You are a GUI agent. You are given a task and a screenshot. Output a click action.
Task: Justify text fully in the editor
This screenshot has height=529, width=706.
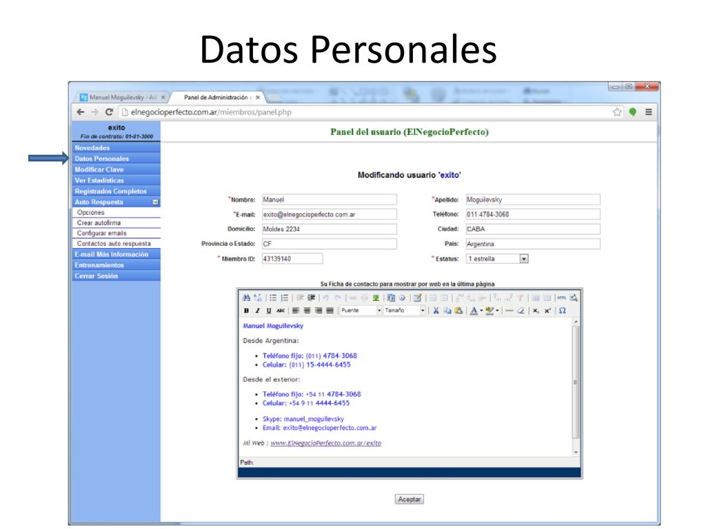[330, 311]
